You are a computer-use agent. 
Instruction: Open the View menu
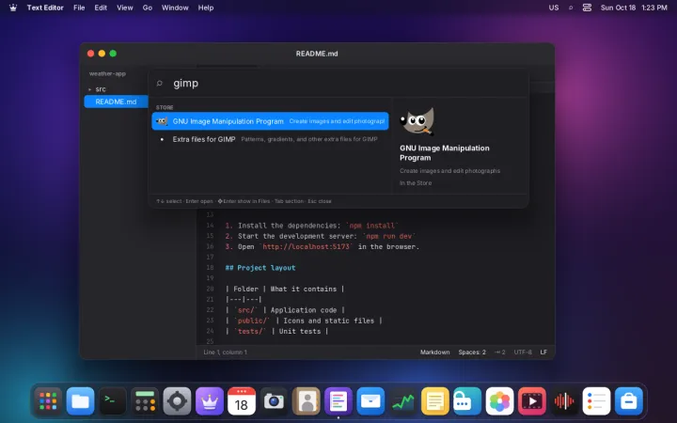[x=125, y=8]
